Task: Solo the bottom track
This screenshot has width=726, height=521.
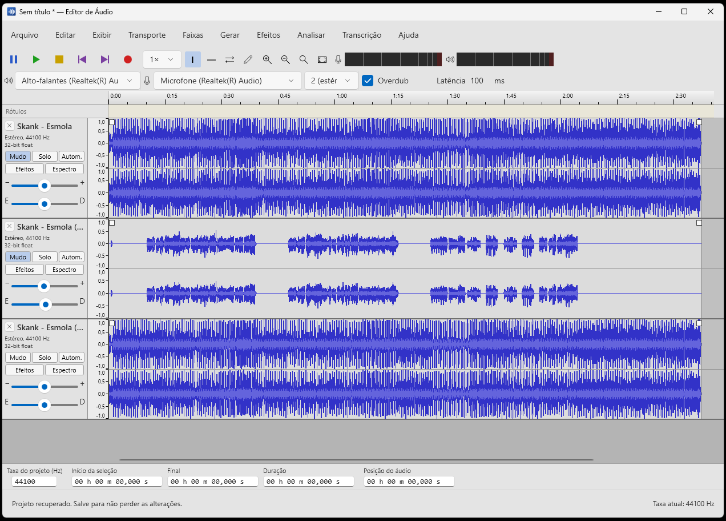Action: pos(45,358)
